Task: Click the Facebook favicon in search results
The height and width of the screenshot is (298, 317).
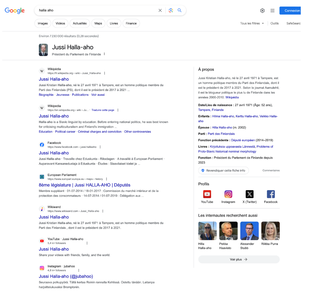Action: (x=42, y=145)
